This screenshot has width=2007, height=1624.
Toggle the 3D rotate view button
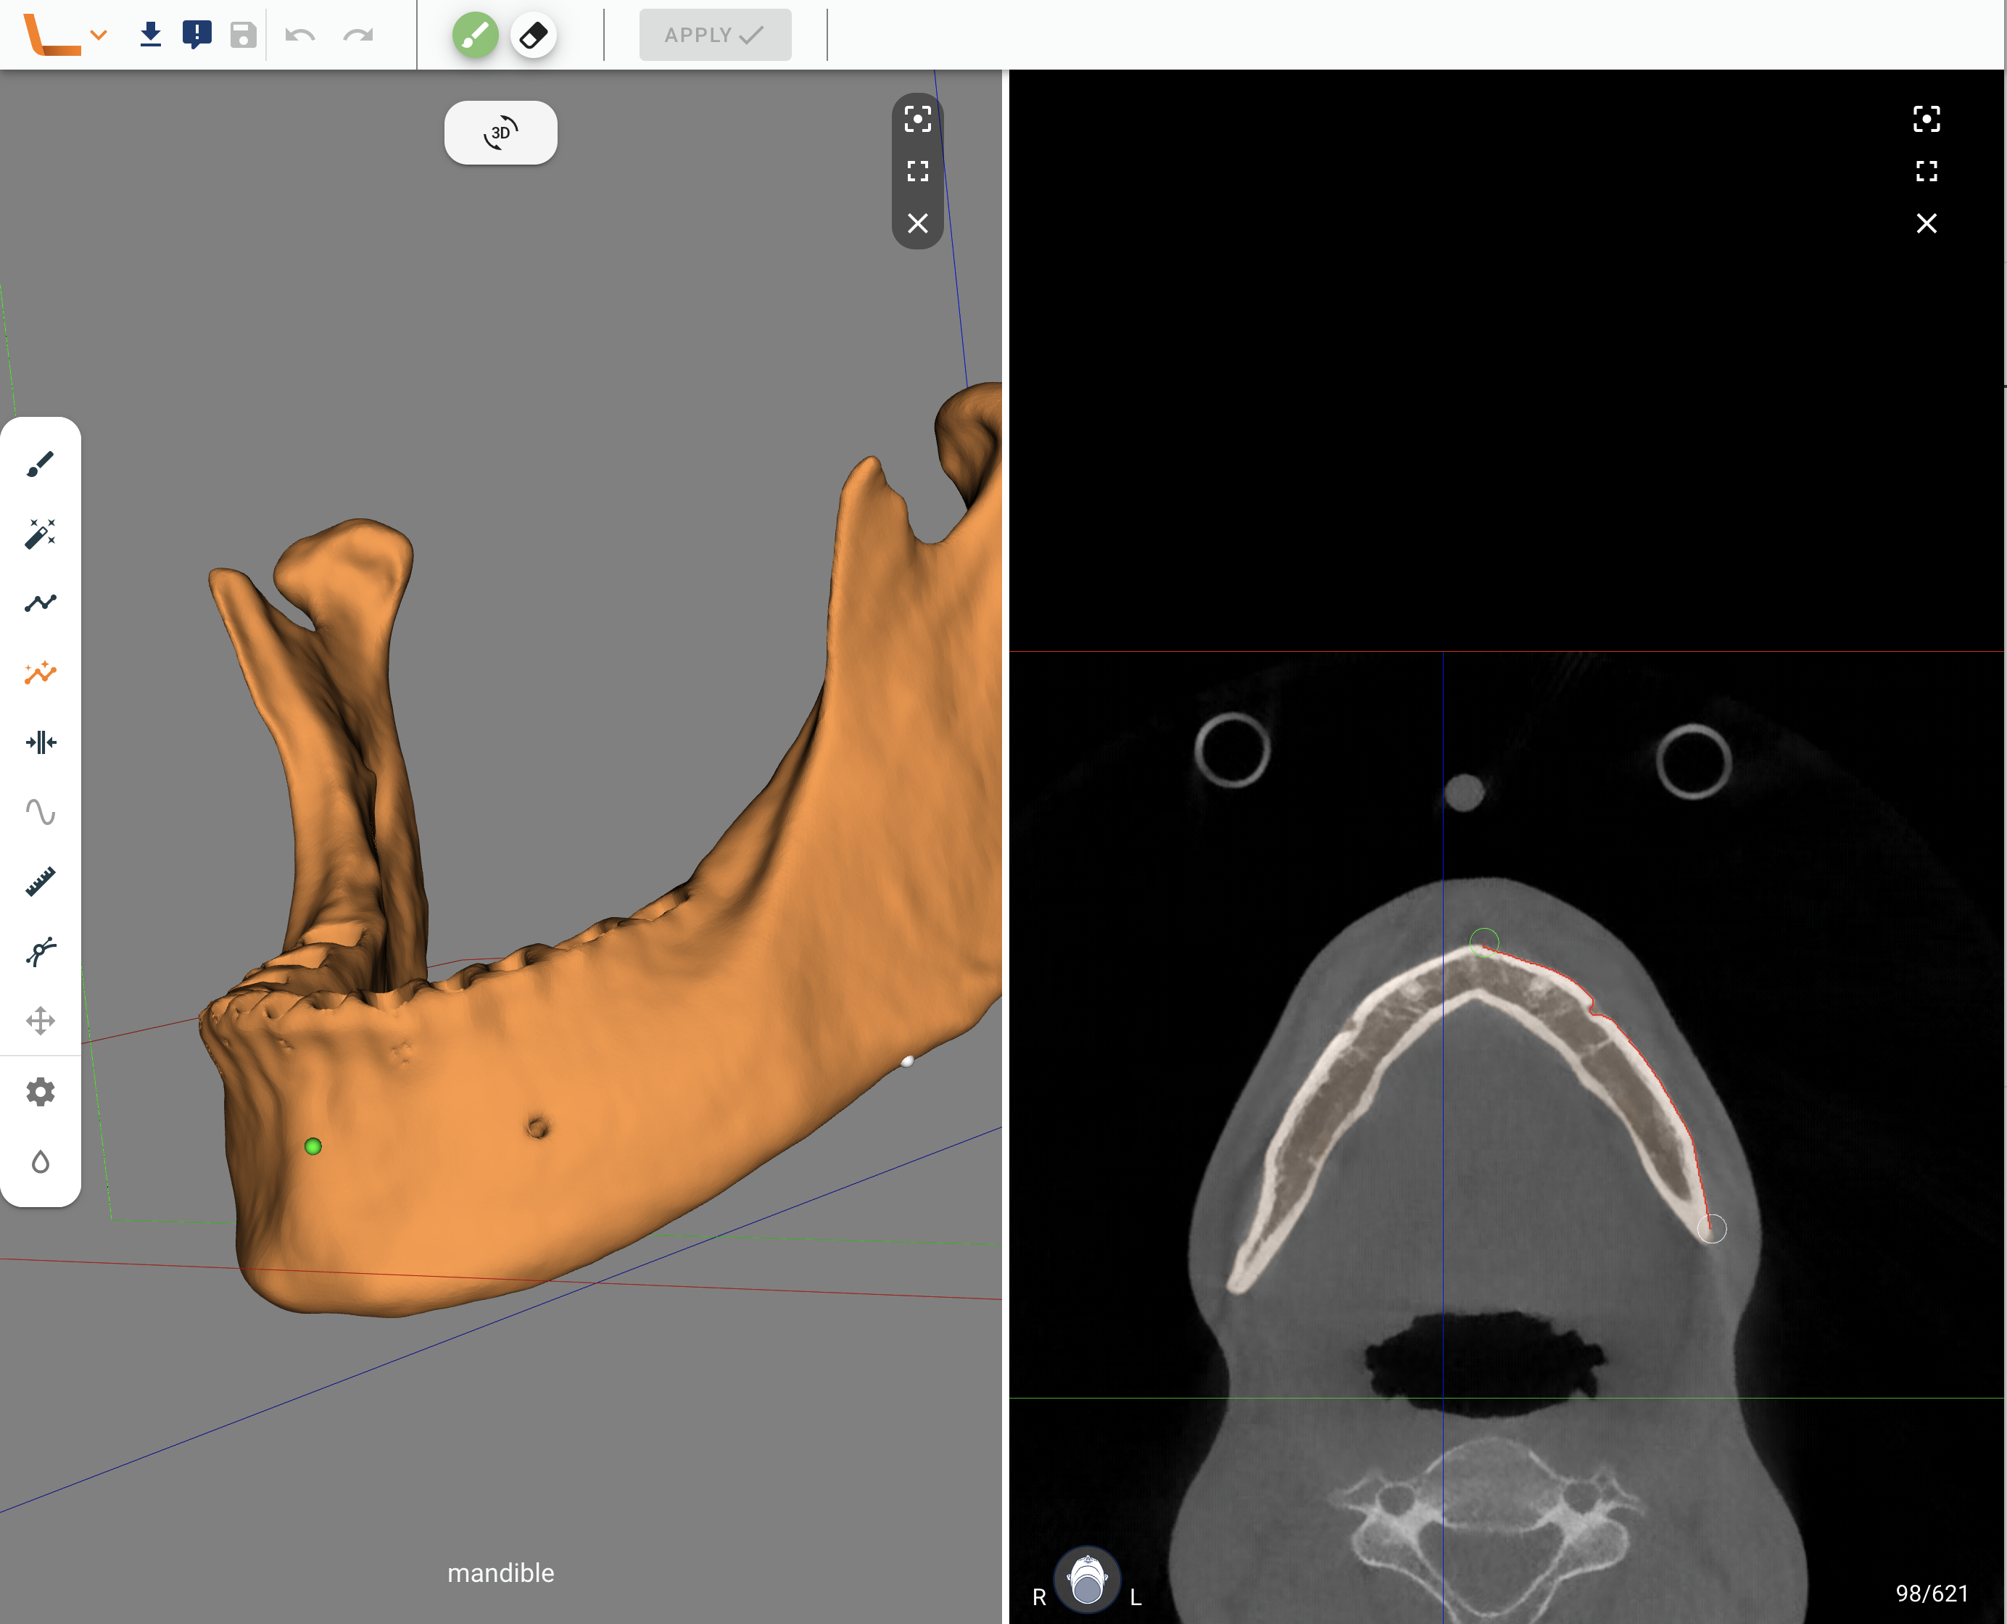point(500,133)
